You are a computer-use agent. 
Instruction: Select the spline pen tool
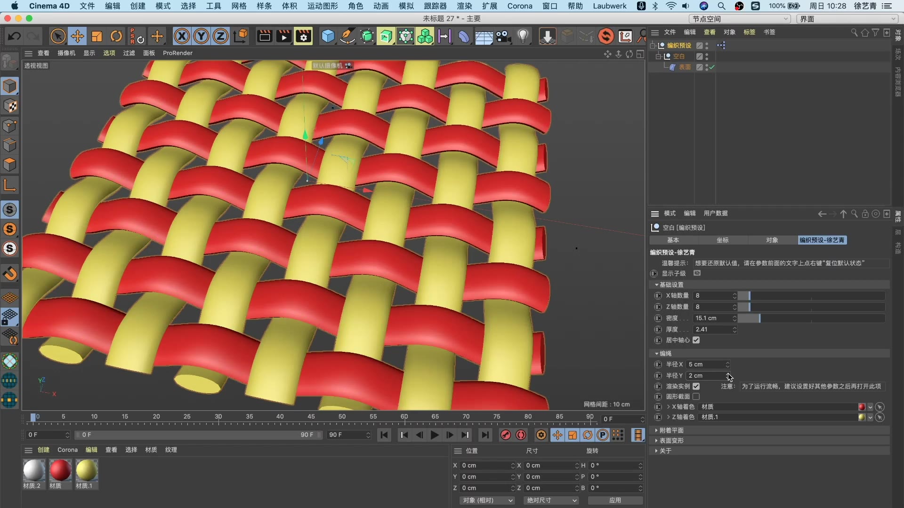(348, 36)
